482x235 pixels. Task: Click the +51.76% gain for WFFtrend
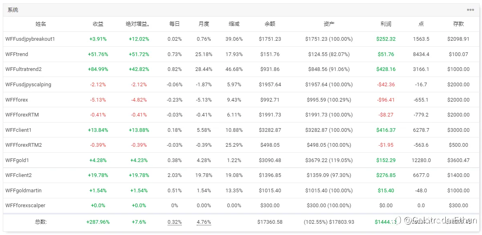98,54
